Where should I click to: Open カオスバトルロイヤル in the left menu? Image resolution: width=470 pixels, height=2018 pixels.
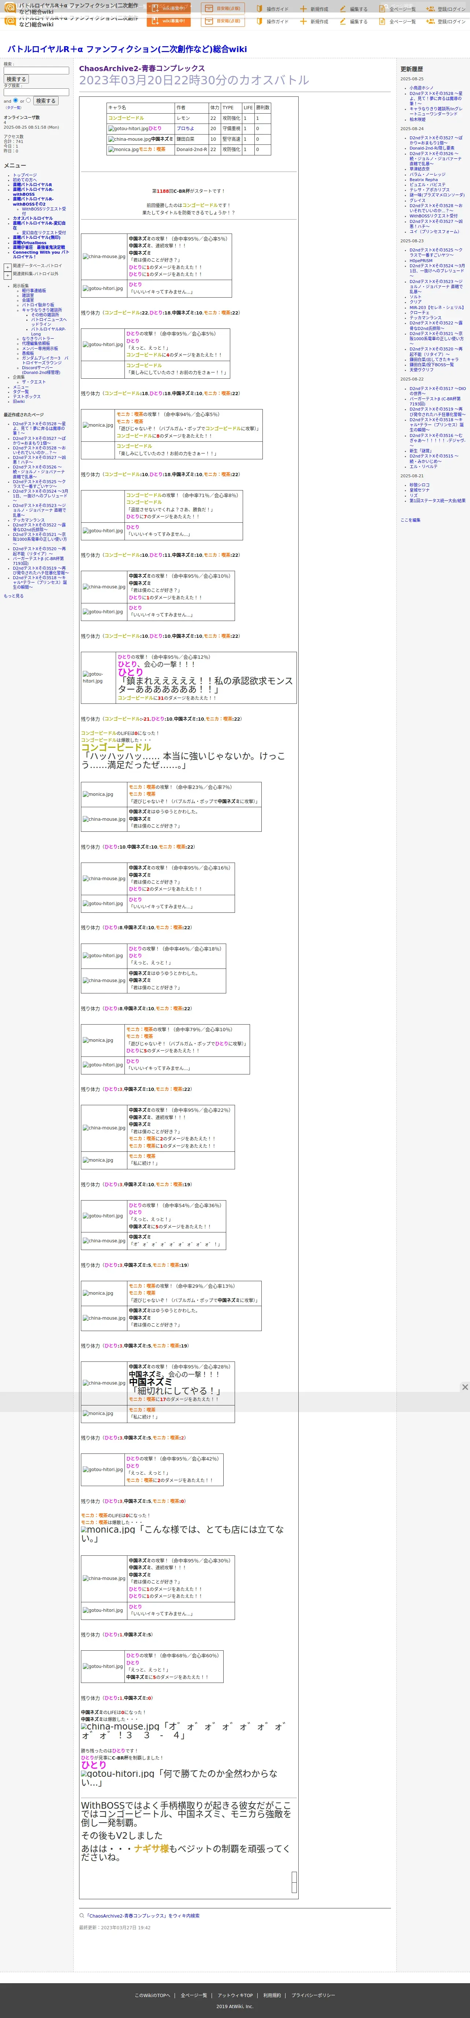coord(33,218)
